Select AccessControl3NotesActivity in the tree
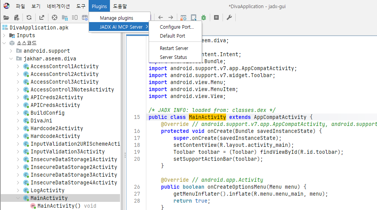 click(x=72, y=90)
